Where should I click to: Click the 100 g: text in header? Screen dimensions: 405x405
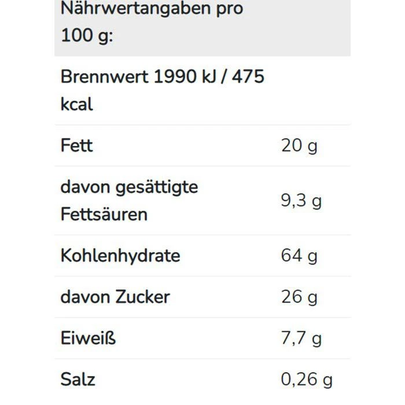tap(87, 36)
